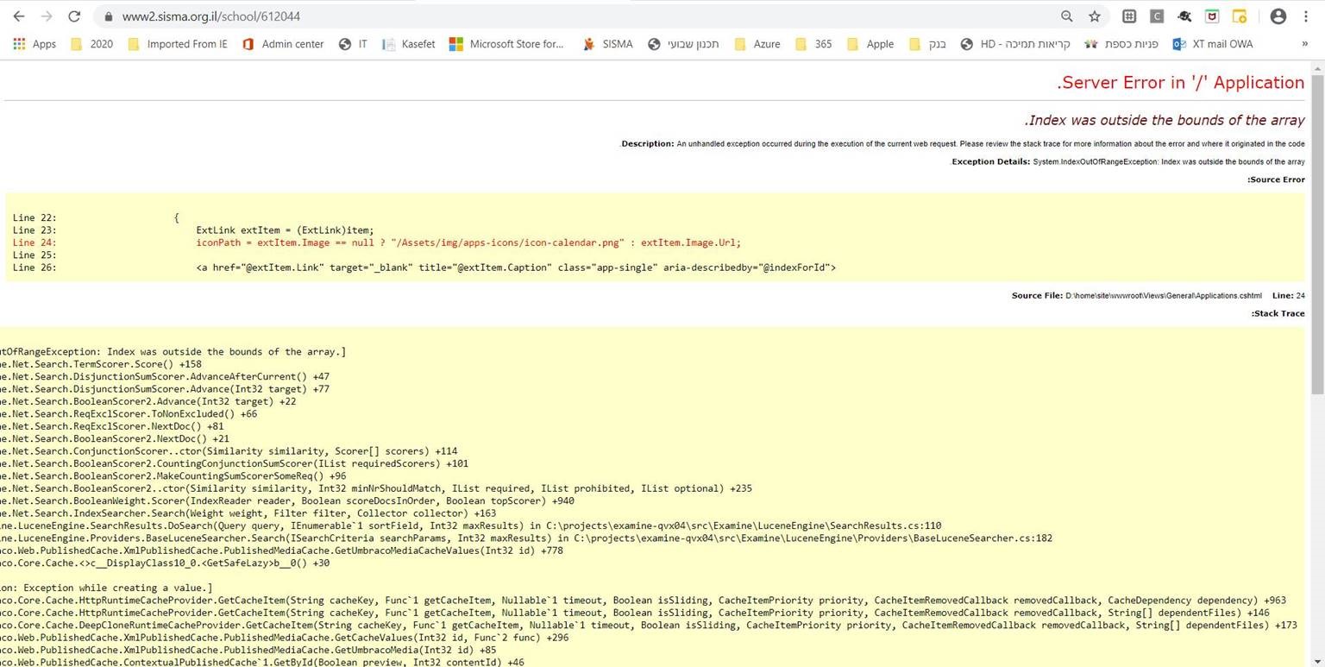The height and width of the screenshot is (667, 1325).
Task: Click the 'Stack Trace' label
Action: click(x=1278, y=313)
